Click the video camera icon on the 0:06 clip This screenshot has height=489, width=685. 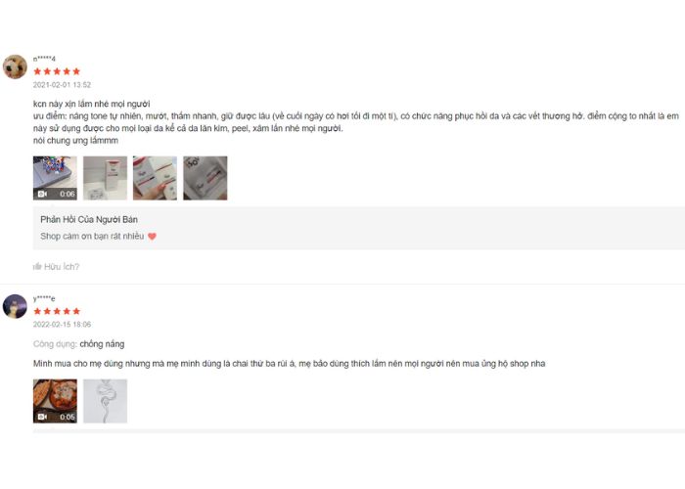click(x=42, y=194)
